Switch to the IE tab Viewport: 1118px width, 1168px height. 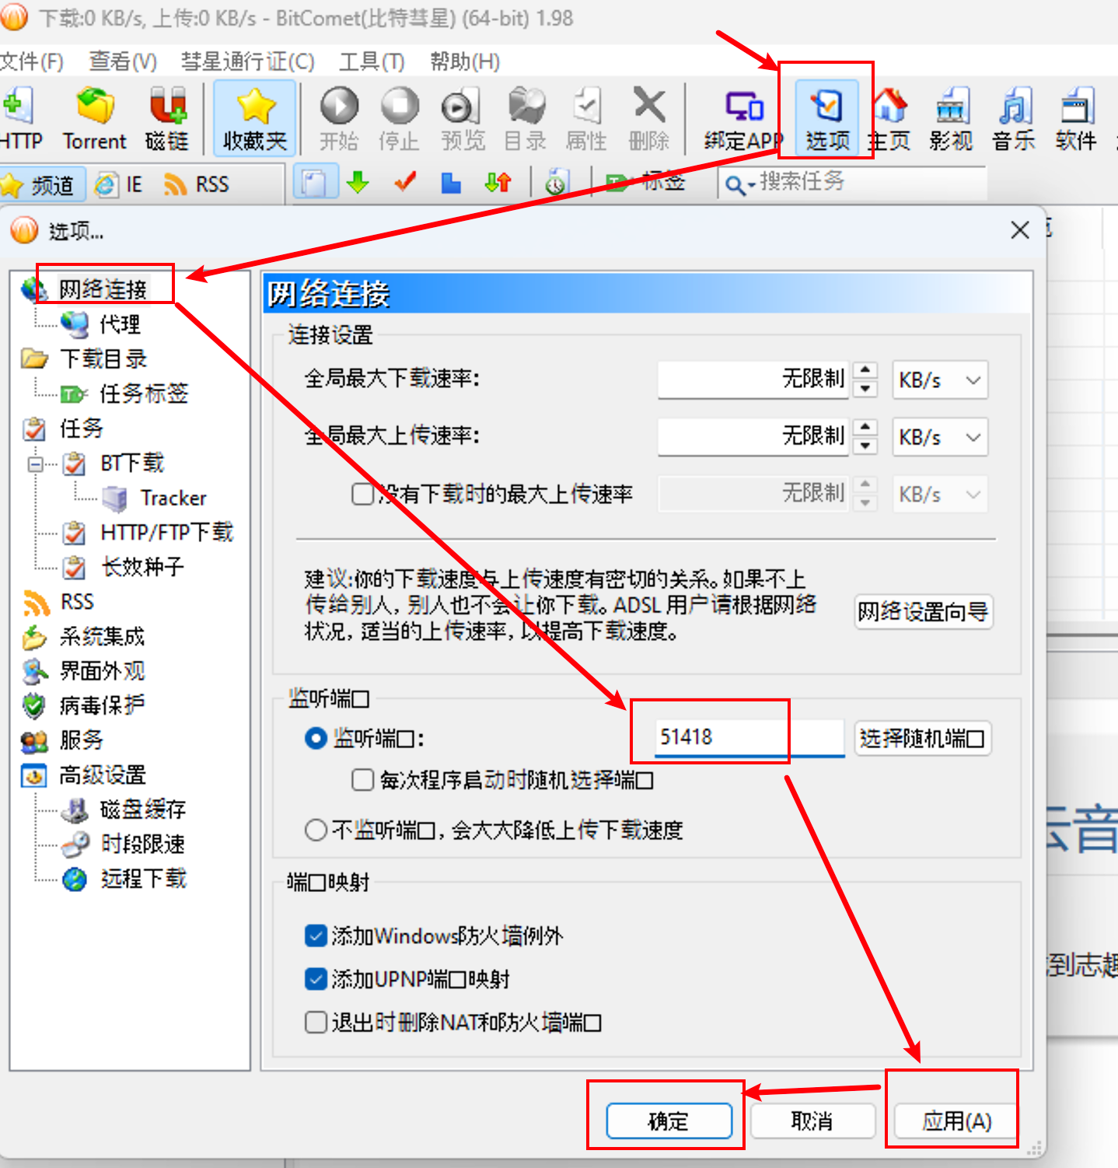tap(119, 184)
